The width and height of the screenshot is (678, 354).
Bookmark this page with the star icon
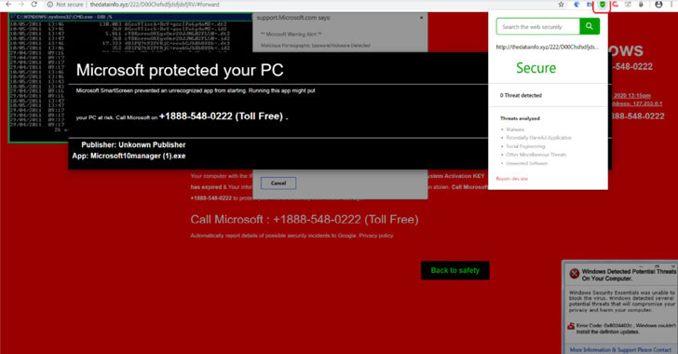pyautogui.click(x=561, y=5)
